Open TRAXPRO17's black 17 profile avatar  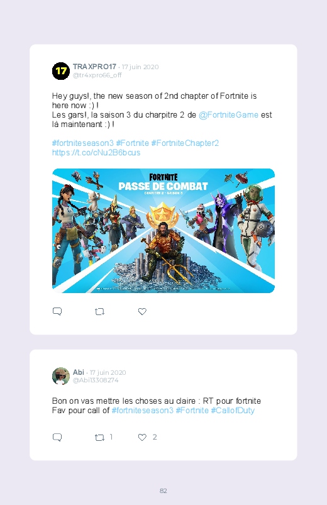(x=61, y=71)
